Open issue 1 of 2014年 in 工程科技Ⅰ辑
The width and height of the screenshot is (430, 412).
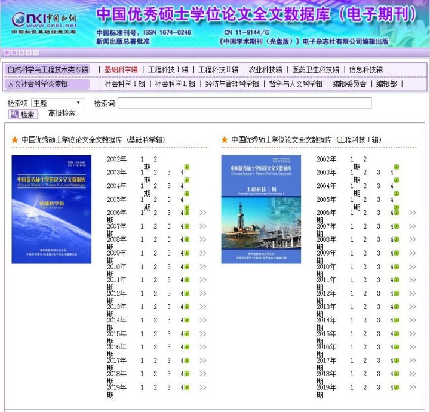tap(352, 320)
